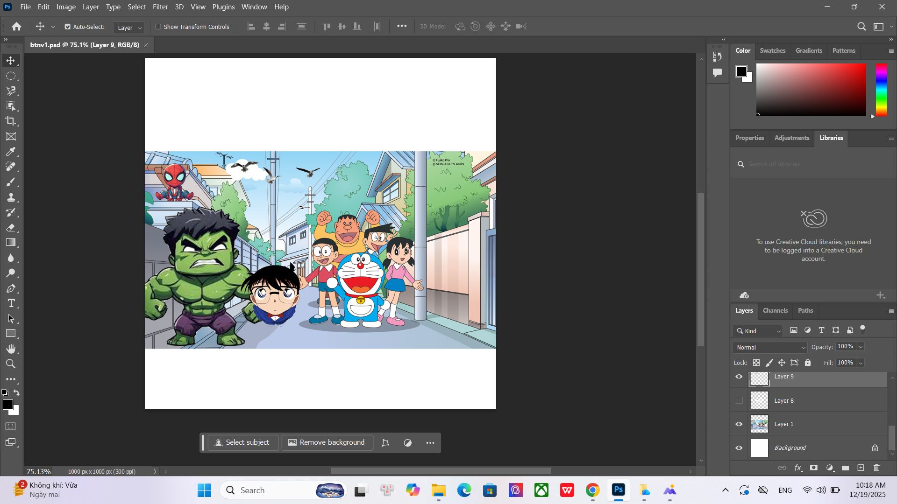This screenshot has height=504, width=897.
Task: Enable Show Transform Controls checkbox
Action: coord(158,27)
